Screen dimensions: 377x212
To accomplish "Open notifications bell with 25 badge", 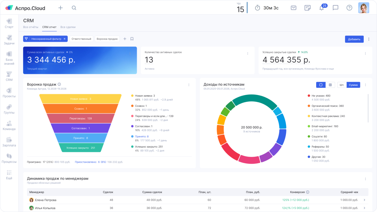I will click(x=322, y=8).
